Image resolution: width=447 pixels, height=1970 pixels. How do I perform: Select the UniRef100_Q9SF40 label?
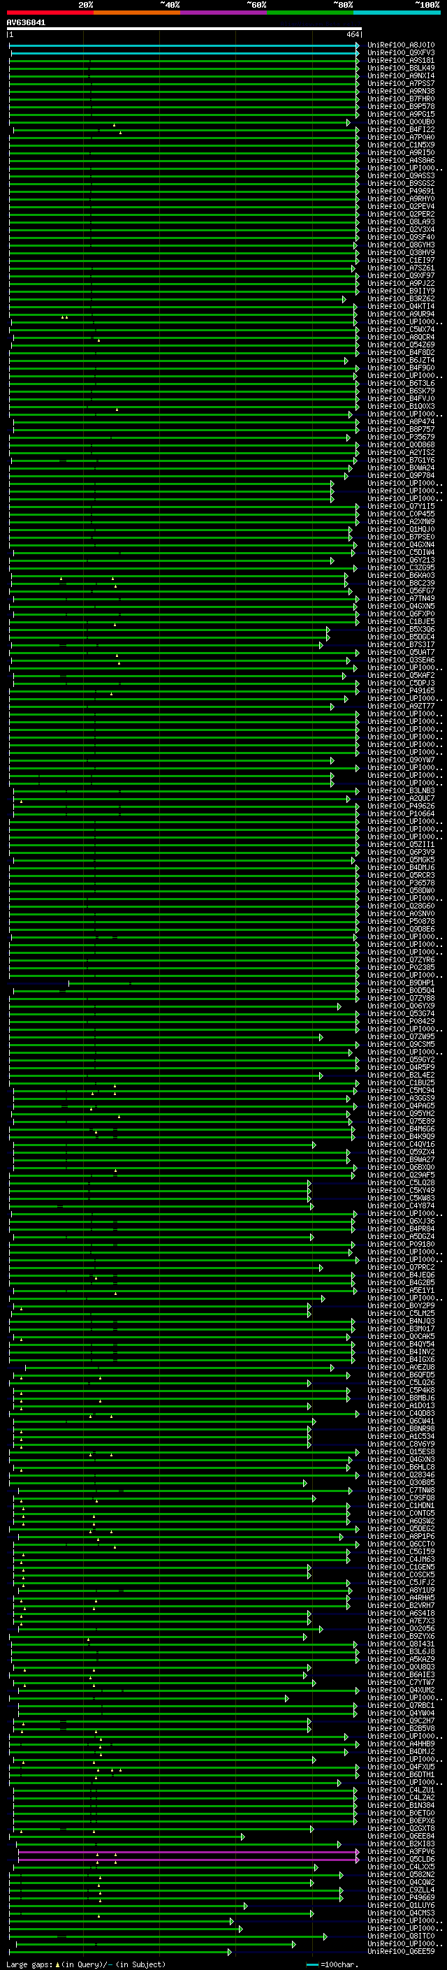[401, 237]
